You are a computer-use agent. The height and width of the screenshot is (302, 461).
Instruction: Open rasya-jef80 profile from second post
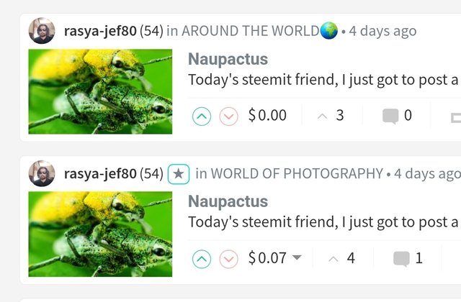[100, 173]
